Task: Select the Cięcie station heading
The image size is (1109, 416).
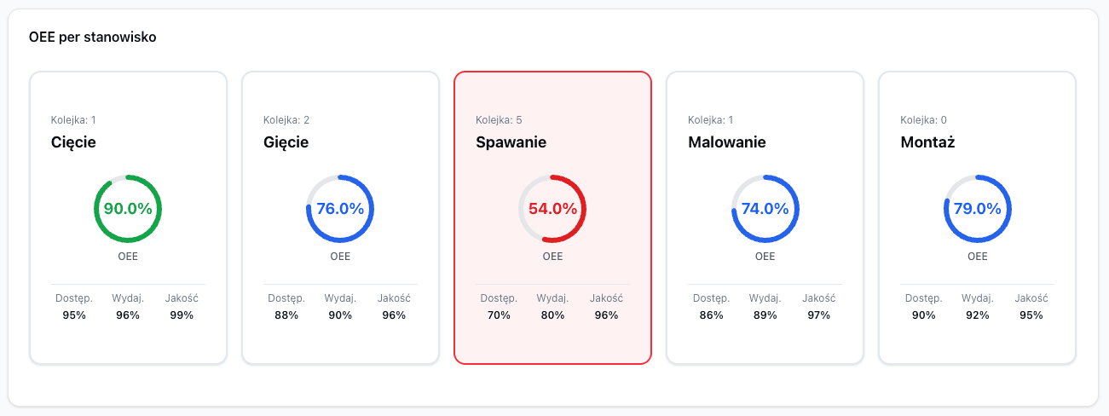Action: pyautogui.click(x=73, y=142)
